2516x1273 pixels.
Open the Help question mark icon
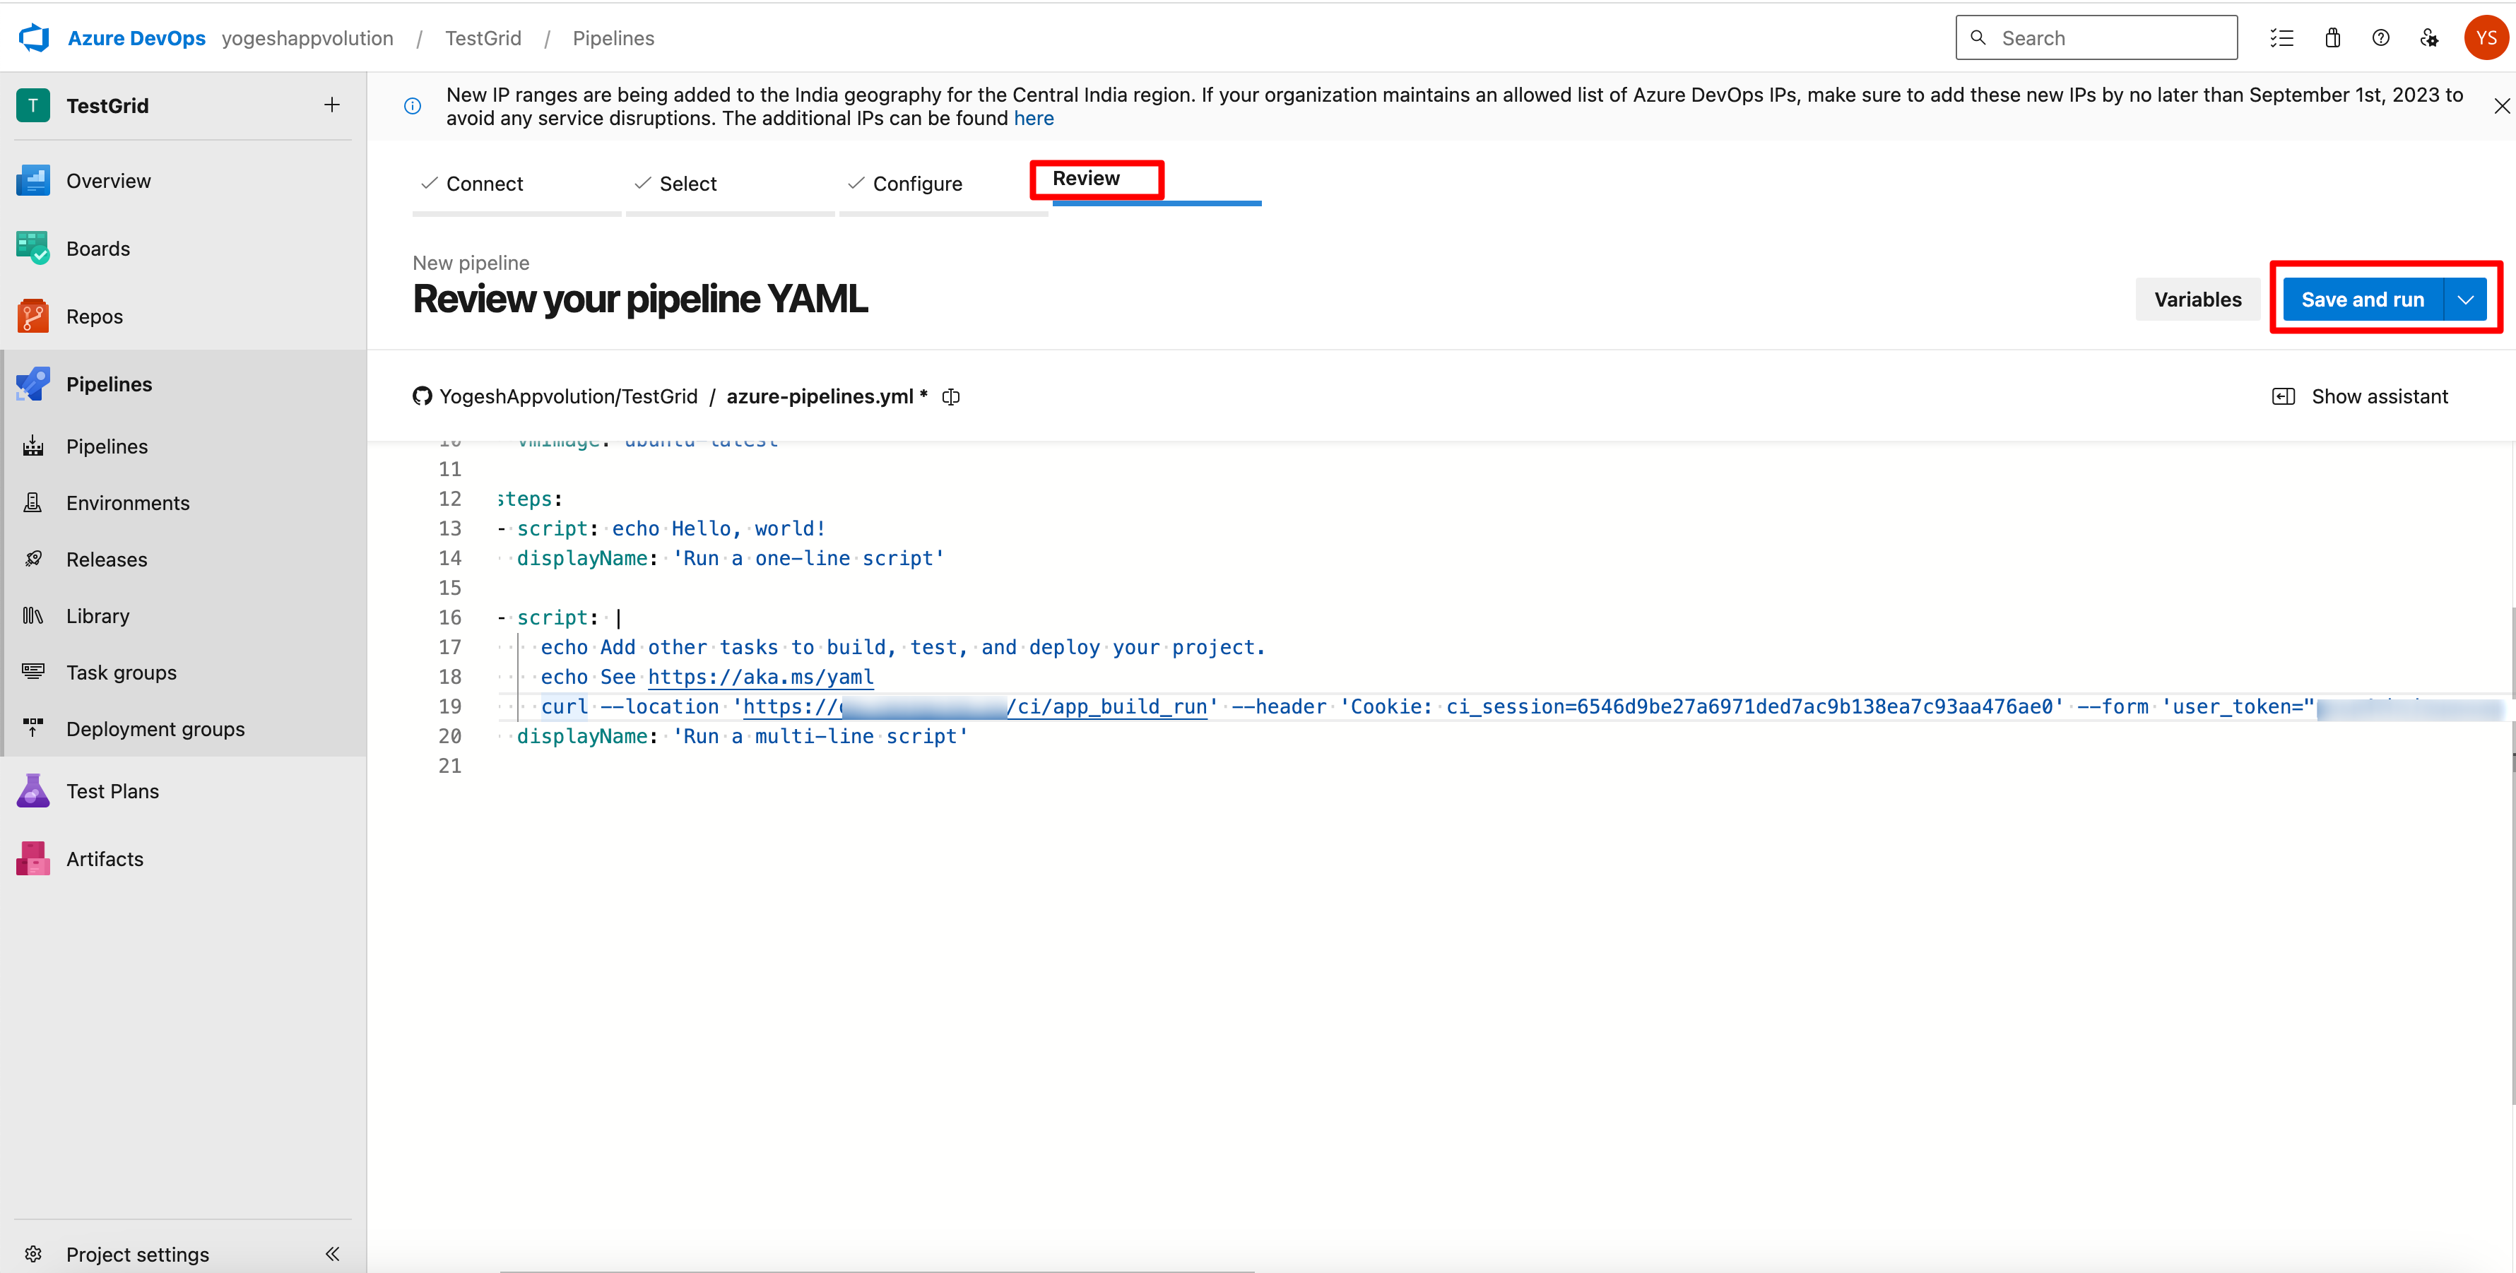pos(2380,38)
